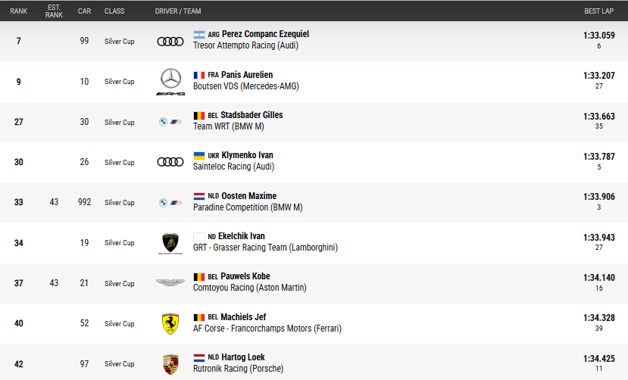Click the Mercedes-AMG logo beside Panis Aurelien
The width and height of the screenshot is (628, 380).
tap(170, 81)
